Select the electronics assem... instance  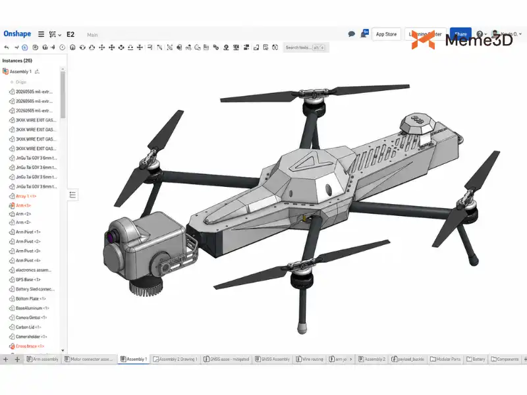(34, 270)
